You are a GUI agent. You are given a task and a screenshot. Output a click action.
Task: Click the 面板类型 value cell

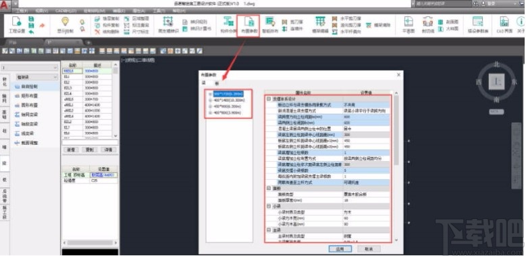point(367,195)
